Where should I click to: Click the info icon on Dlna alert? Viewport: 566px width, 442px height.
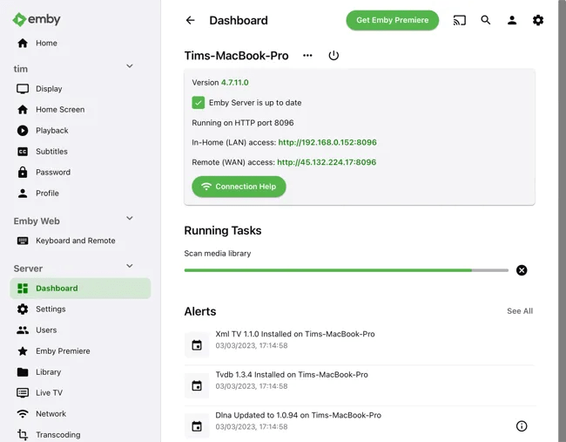pos(522,426)
